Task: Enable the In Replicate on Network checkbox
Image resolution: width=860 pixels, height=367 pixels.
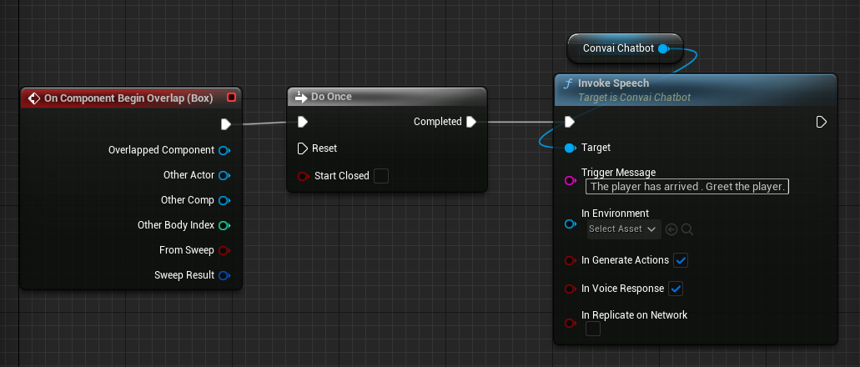Action: 592,329
